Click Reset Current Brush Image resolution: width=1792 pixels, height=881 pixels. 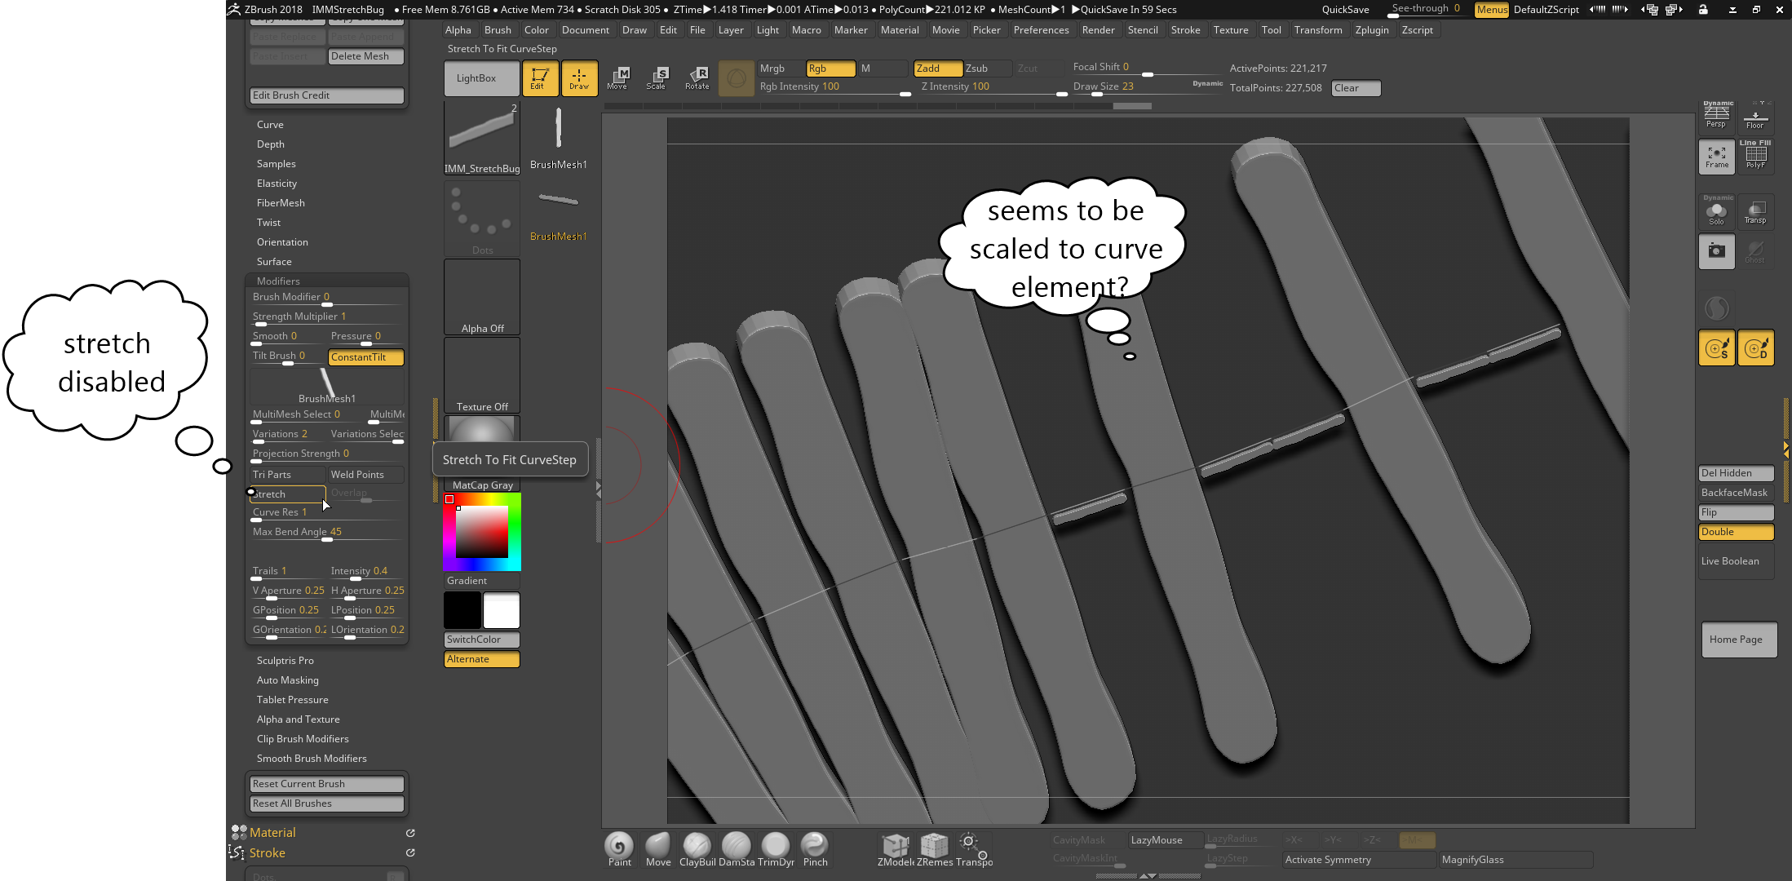coord(326,784)
